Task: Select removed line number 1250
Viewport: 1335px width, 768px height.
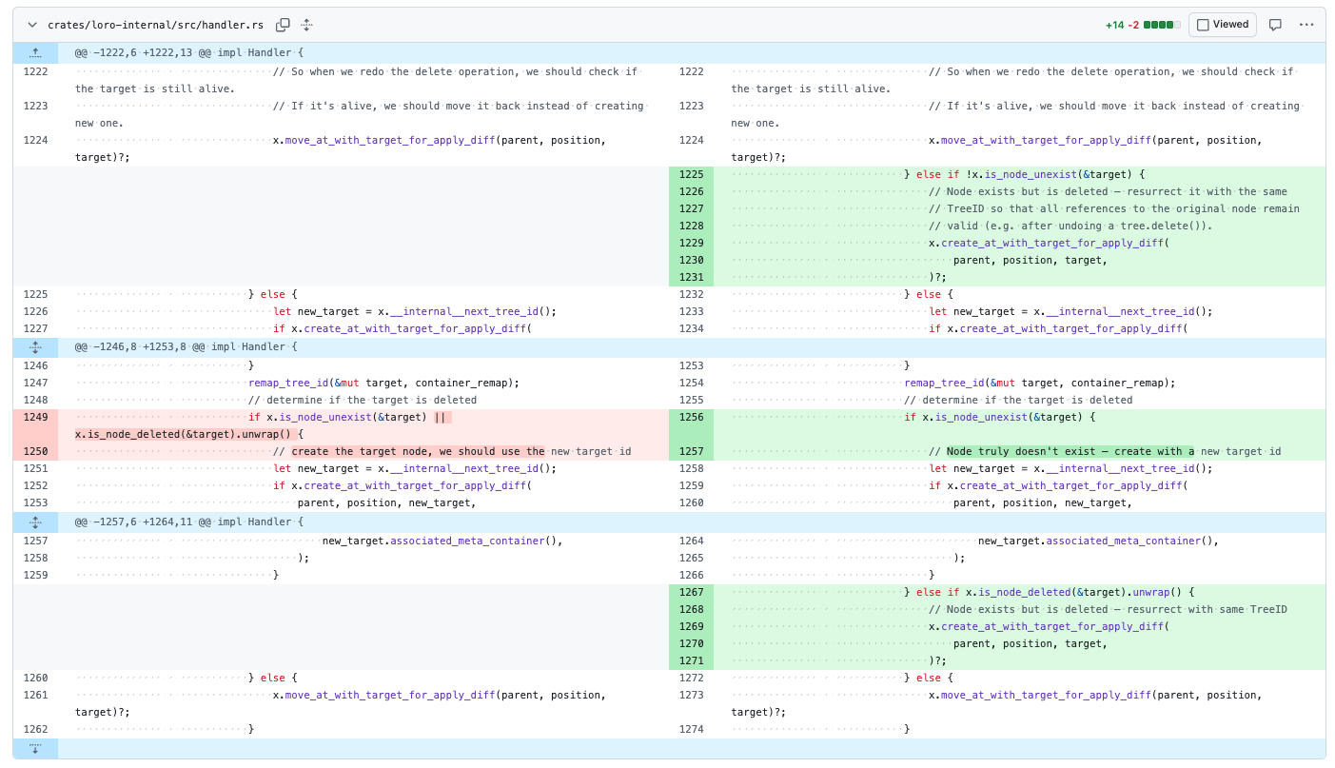Action: coord(35,452)
